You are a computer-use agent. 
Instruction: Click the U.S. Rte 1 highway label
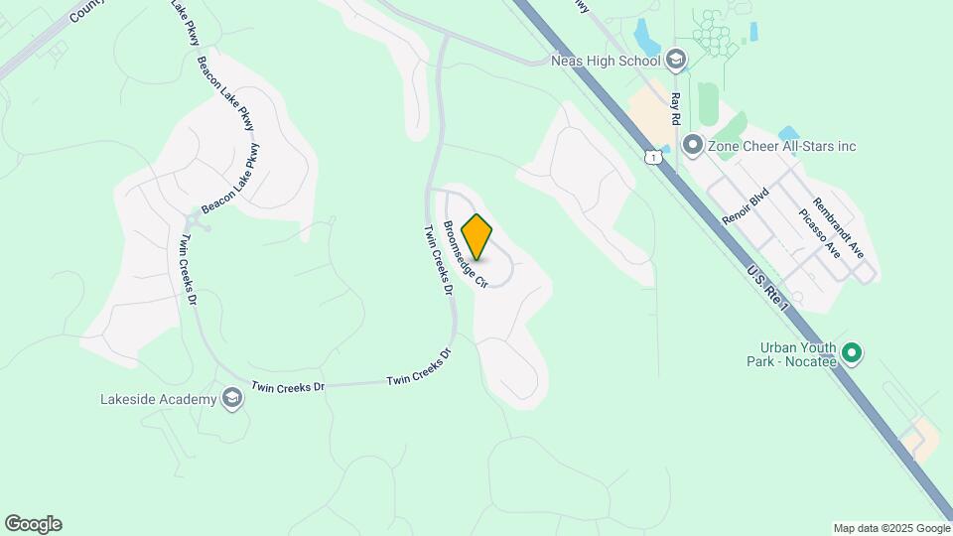pos(767,288)
